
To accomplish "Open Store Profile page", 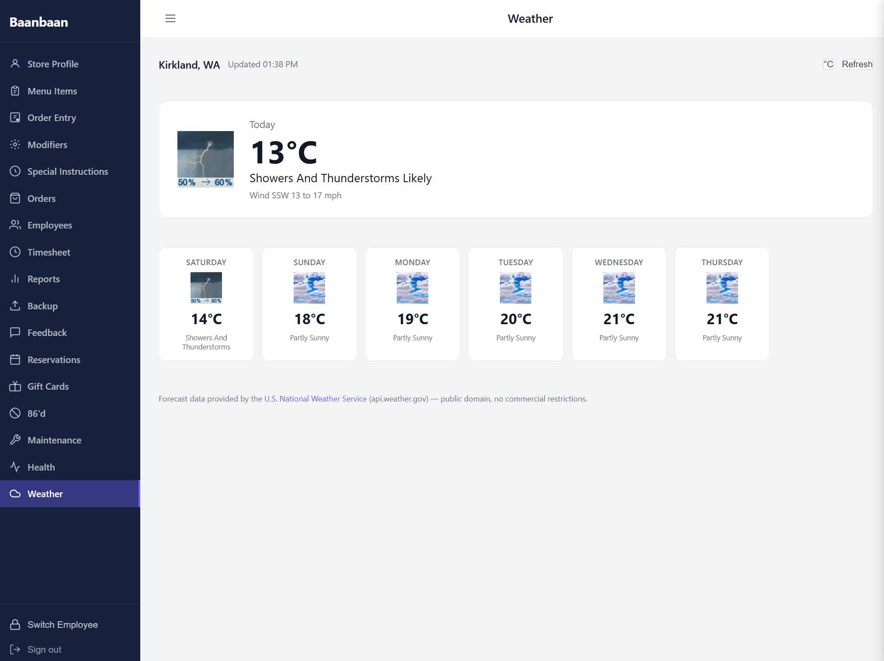I will tap(70, 64).
